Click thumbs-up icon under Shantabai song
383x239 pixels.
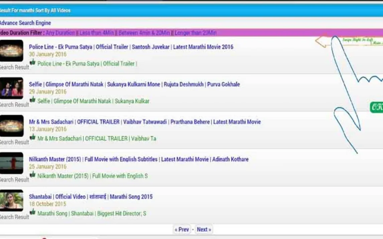point(32,212)
